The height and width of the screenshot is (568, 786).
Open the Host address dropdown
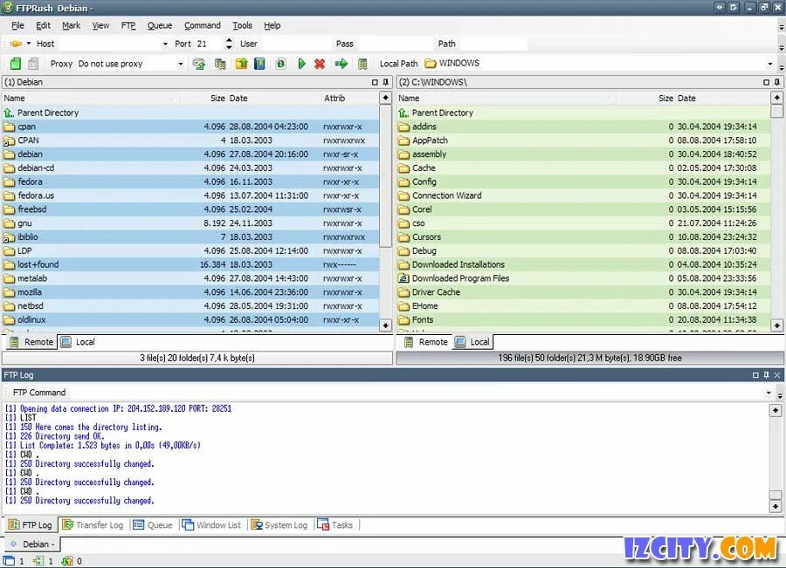pyautogui.click(x=165, y=44)
